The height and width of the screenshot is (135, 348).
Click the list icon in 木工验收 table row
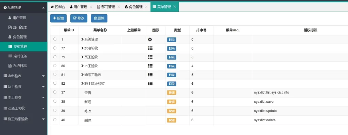pyautogui.click(x=150, y=66)
